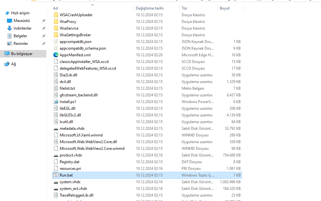This screenshot has height=201, width=321.
Task: Select Bu bilgisayar in the navigation pane
Action: pos(22,54)
